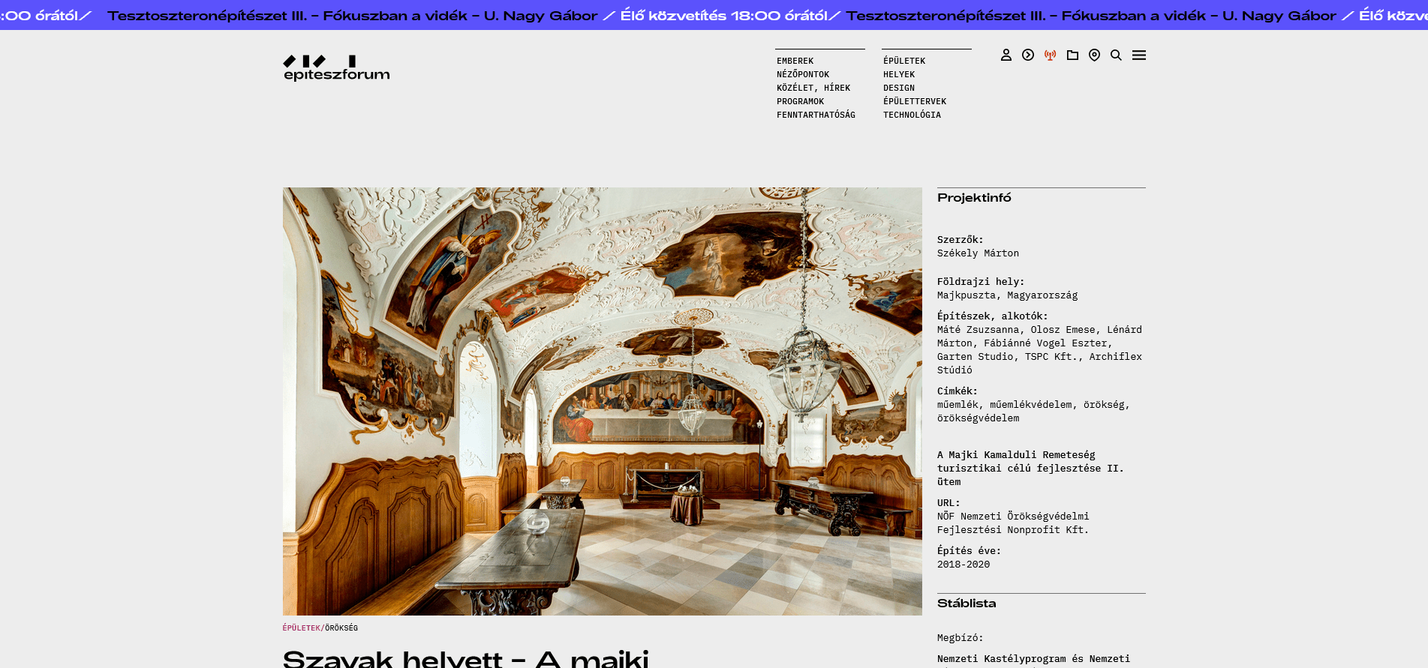1428x668 pixels.
Task: Click the ÉPÜLETEK breadcrumb below image
Action: (x=301, y=628)
